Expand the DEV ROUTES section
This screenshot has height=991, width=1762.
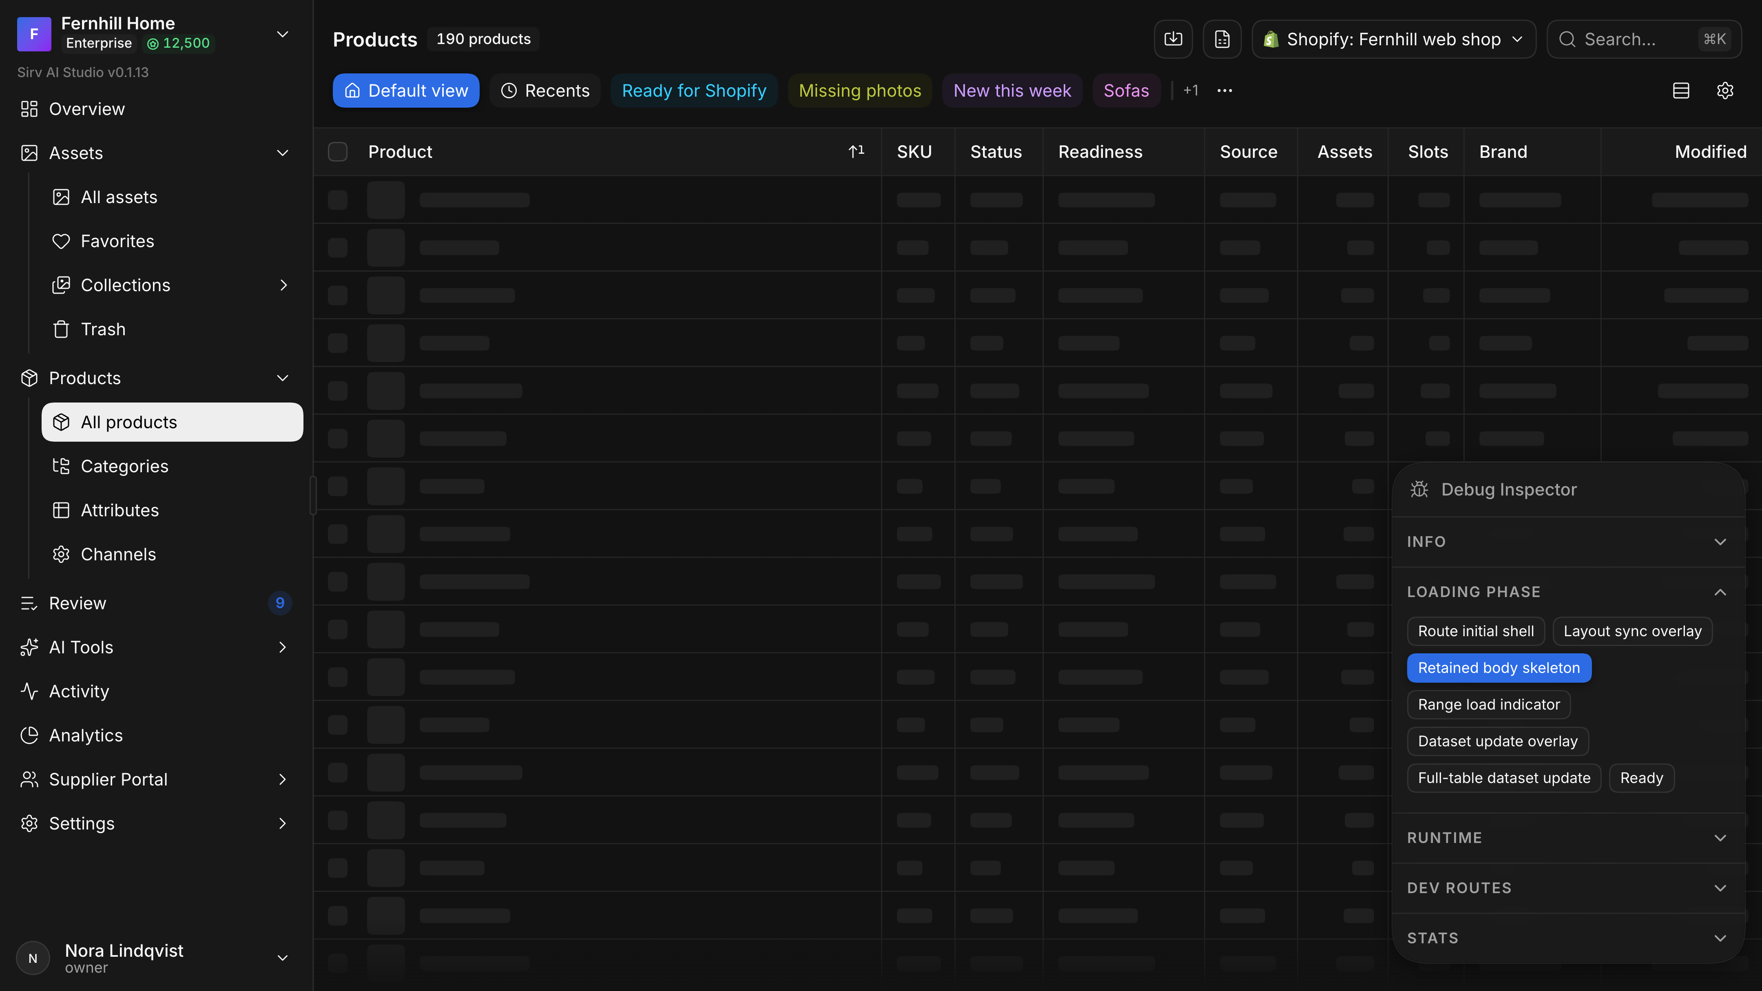[1568, 888]
